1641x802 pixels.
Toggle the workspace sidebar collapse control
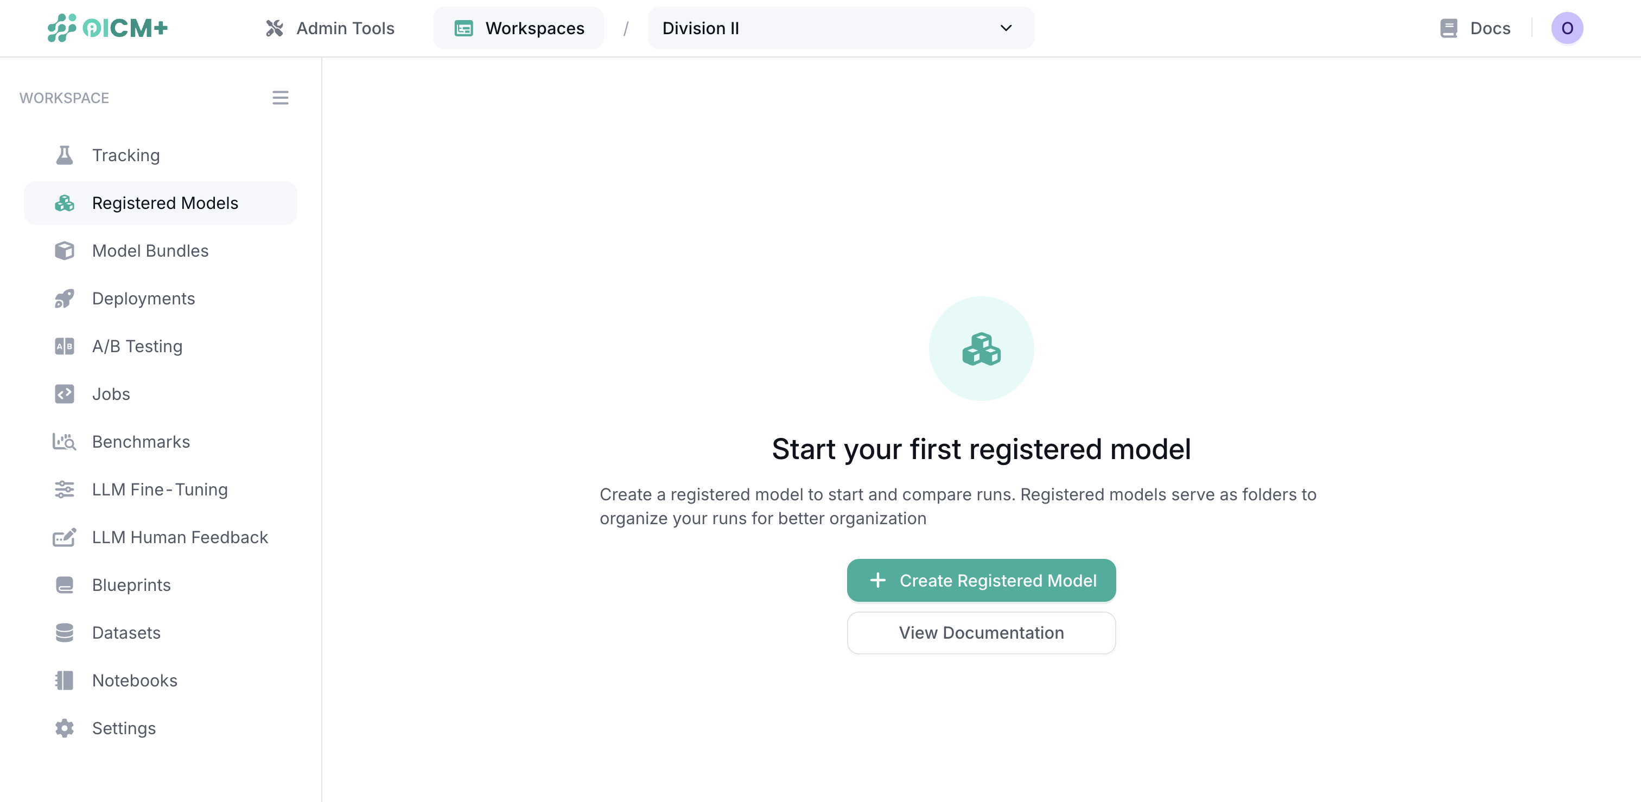(x=281, y=98)
